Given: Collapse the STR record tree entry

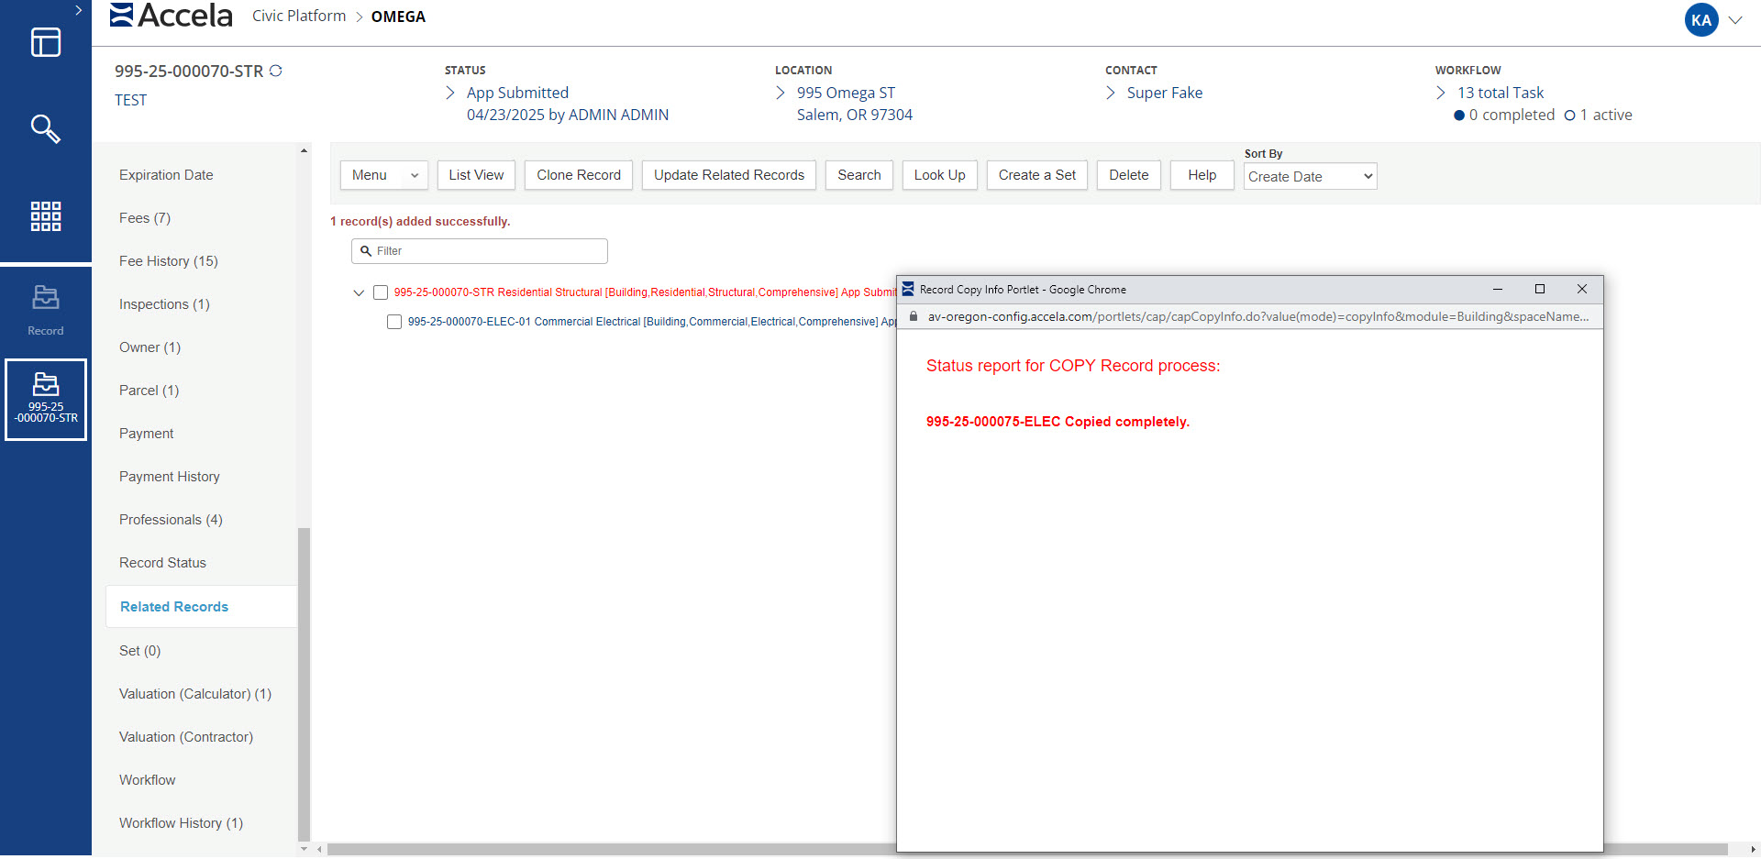Looking at the screenshot, I should [359, 292].
